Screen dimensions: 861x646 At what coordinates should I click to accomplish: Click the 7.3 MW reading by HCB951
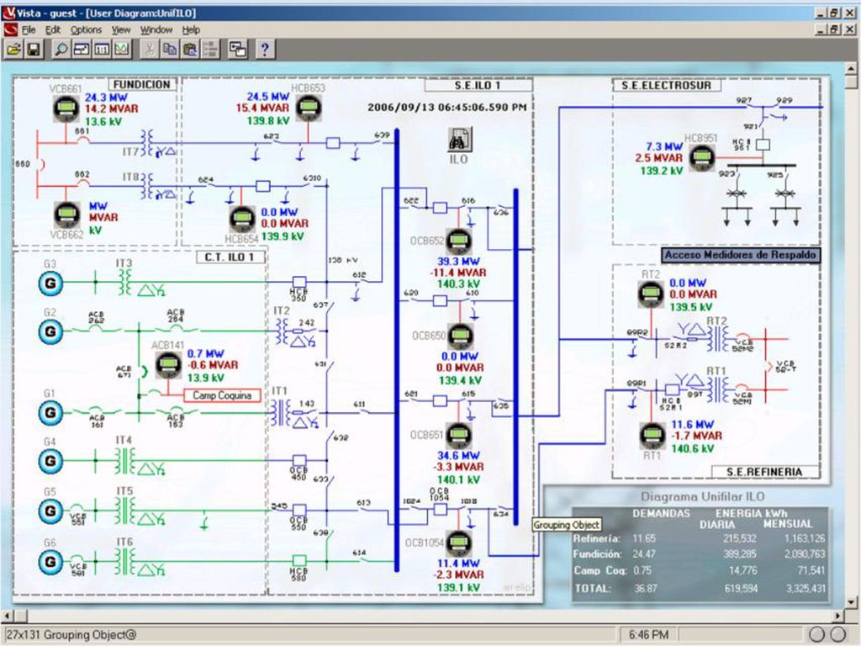[664, 146]
